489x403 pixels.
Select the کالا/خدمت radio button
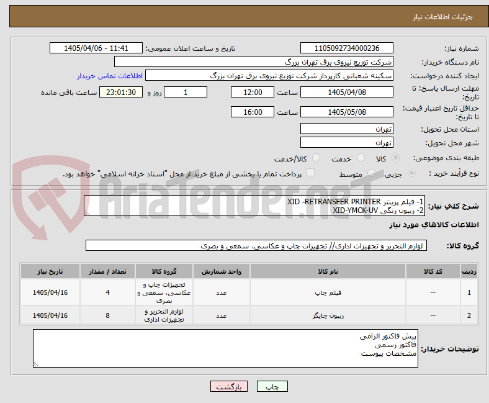click(x=316, y=158)
